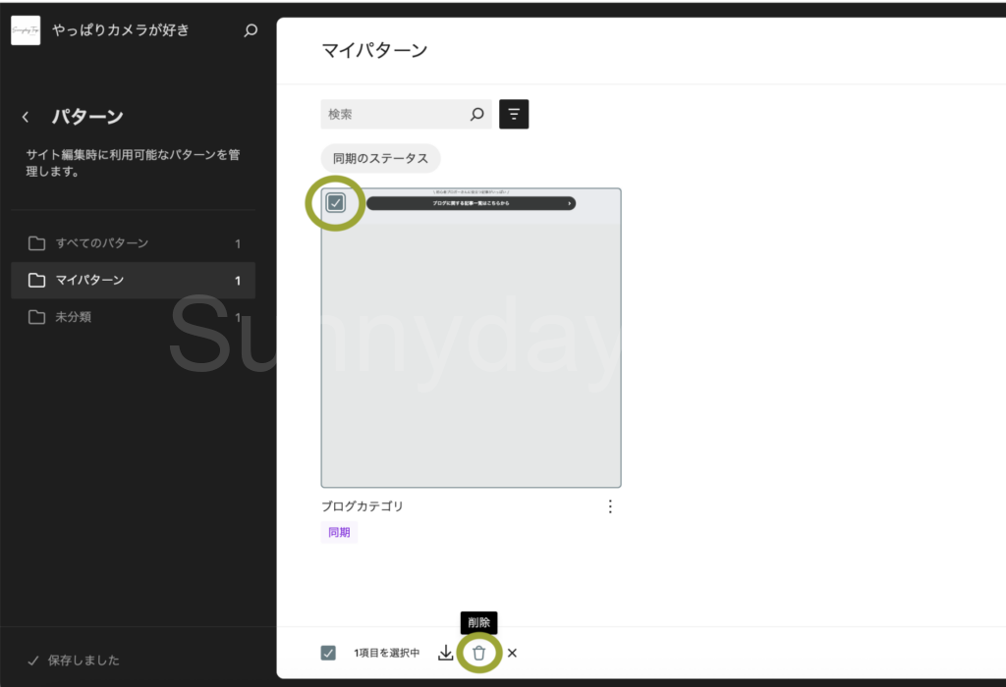This screenshot has width=1006, height=687.
Task: Click the search magnifier in the 検索 field
Action: [477, 115]
